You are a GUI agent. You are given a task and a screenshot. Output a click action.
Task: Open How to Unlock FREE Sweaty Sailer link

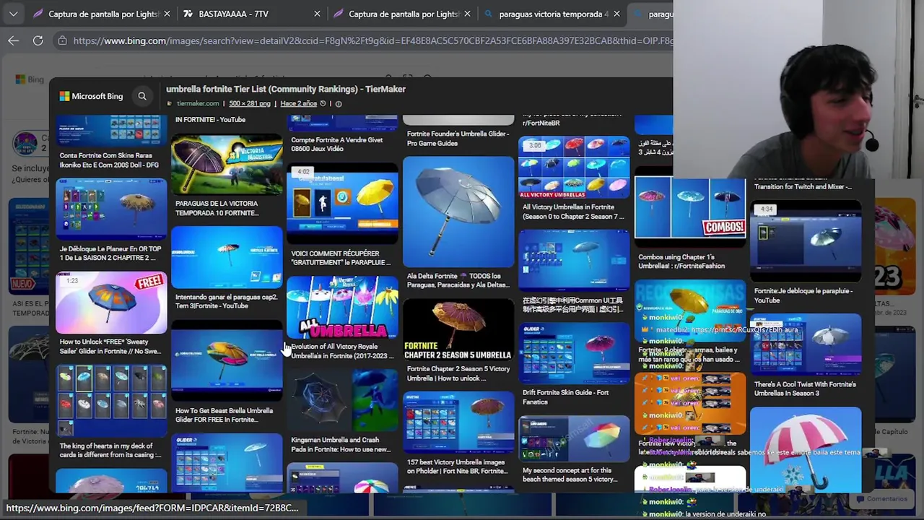[110, 346]
